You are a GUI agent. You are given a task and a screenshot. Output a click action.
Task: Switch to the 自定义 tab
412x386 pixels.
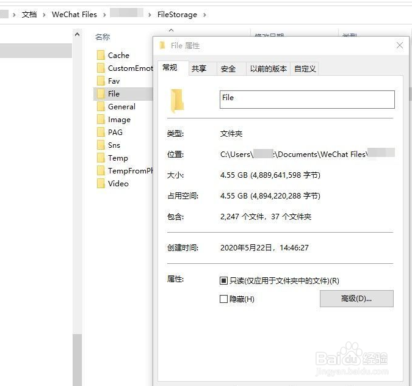click(x=305, y=69)
